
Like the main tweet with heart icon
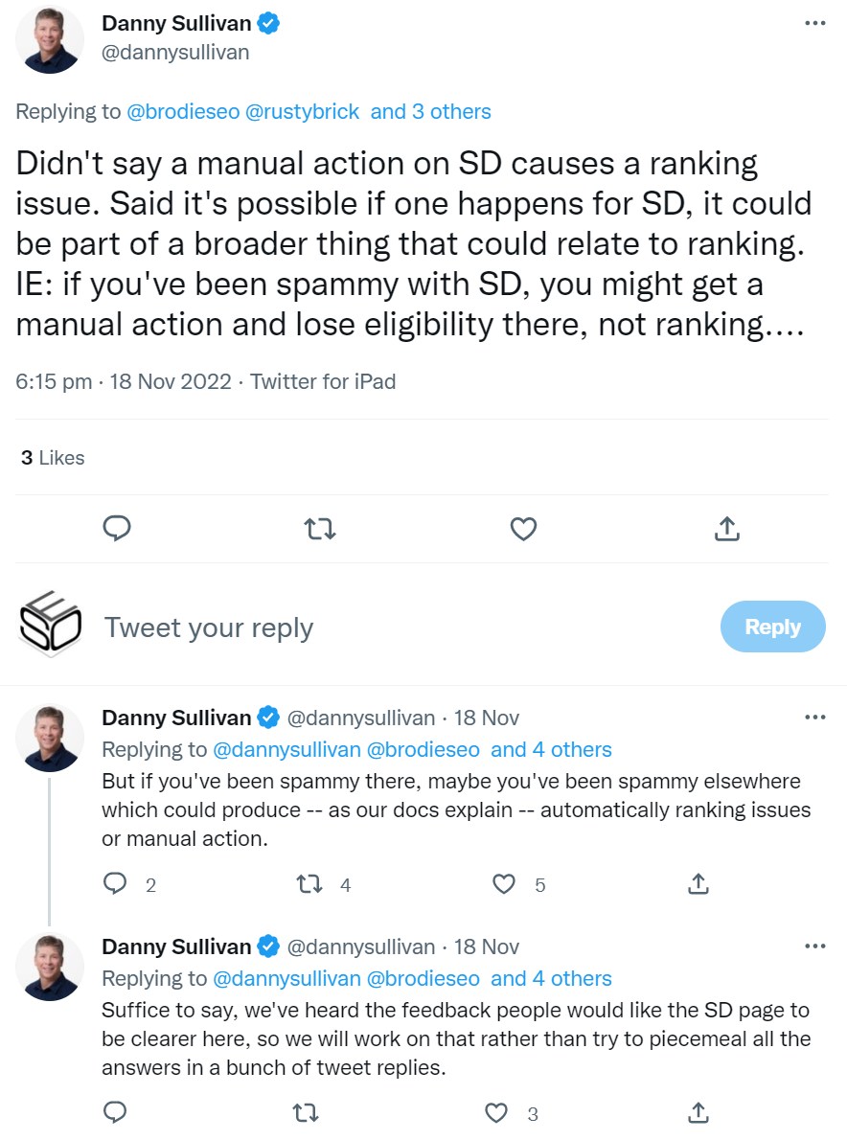pos(523,528)
